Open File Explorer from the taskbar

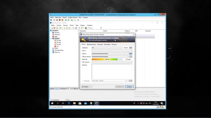(x=75, y=103)
